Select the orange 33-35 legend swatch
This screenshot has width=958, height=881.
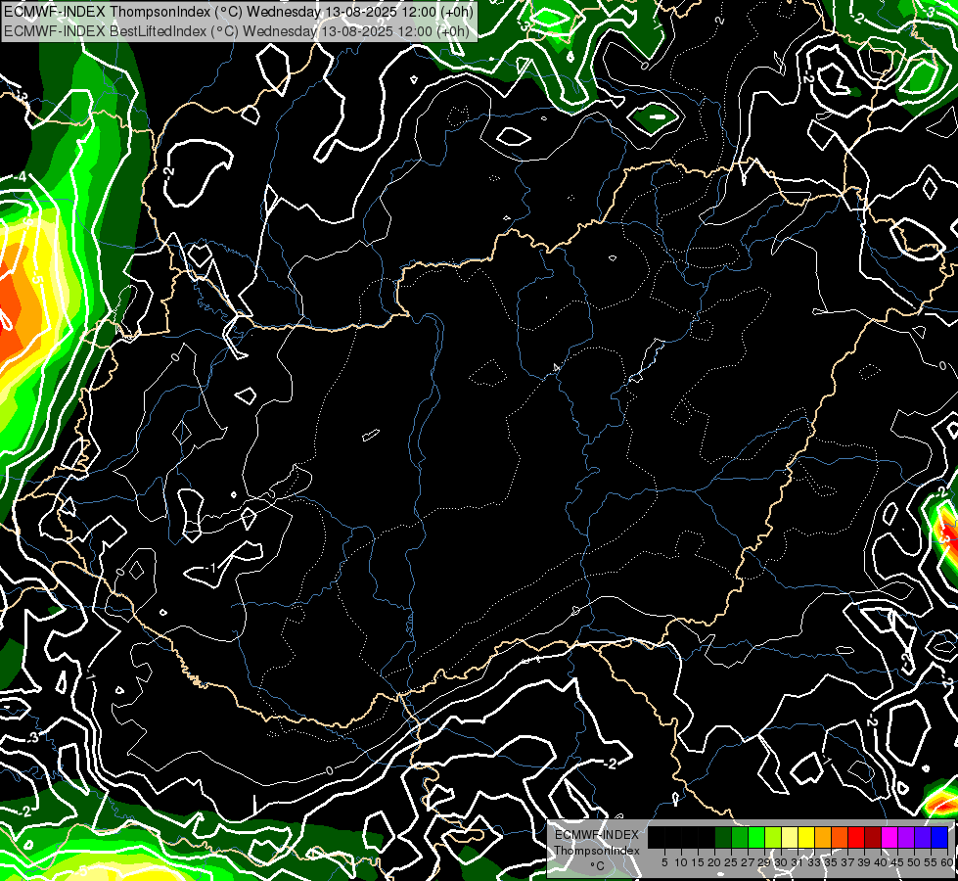pos(823,838)
